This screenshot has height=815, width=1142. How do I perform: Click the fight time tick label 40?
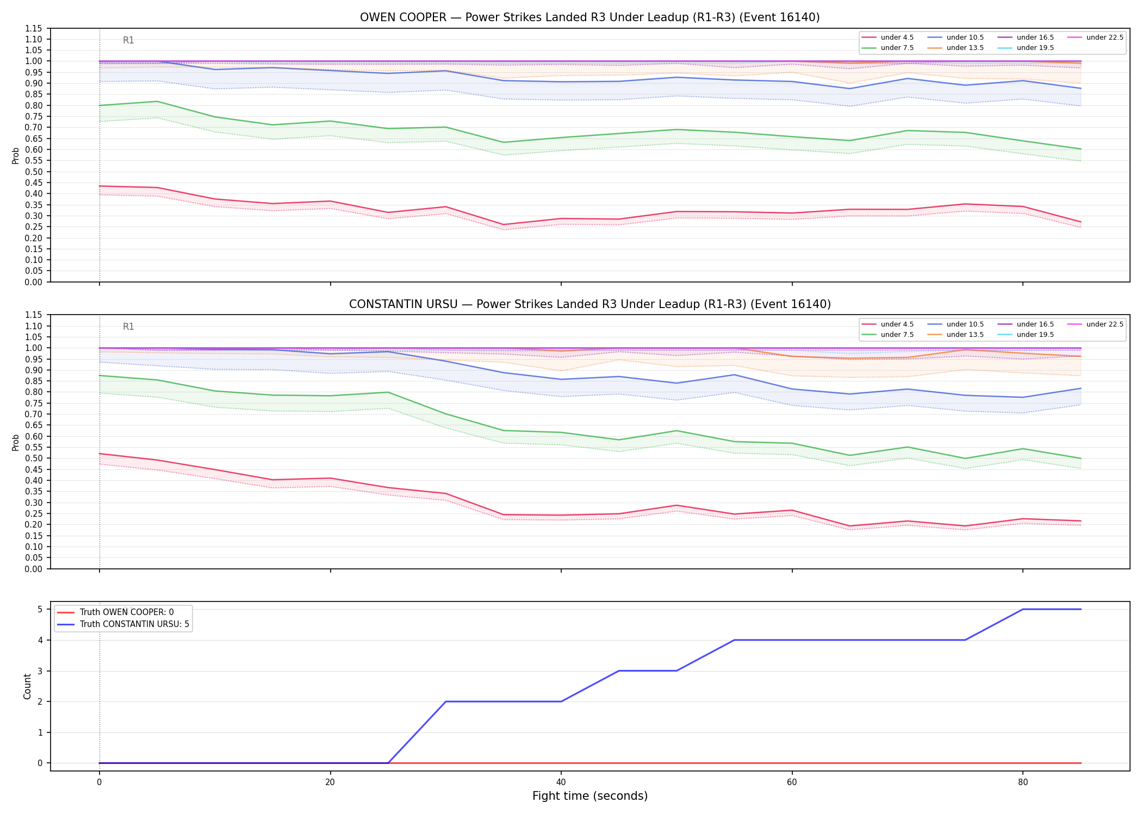coord(561,782)
